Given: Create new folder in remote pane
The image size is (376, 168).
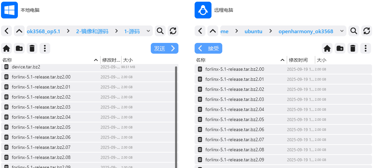Looking at the screenshot, I should [x=340, y=48].
